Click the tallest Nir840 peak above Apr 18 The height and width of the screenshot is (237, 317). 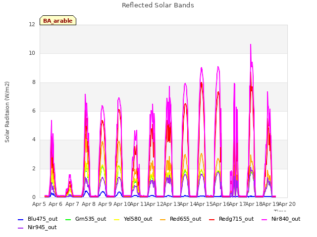(251, 44)
